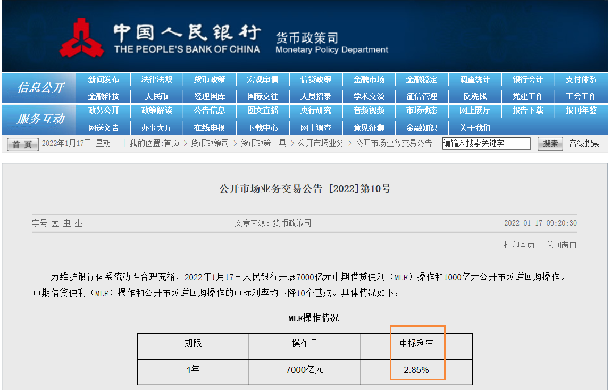Click 信息公开 section header

tap(40, 87)
